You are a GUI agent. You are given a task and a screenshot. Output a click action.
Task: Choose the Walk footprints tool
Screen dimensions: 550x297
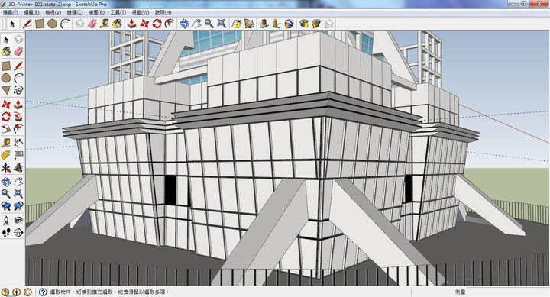6,232
